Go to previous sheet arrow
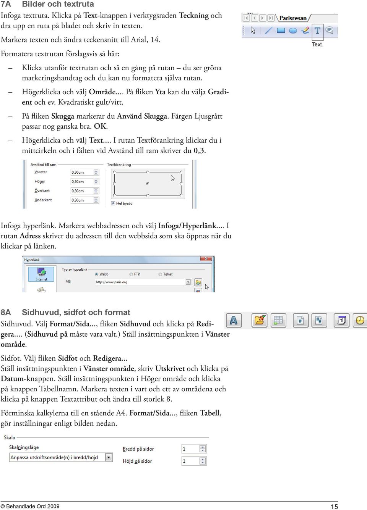367x510 pixels. coord(254,18)
